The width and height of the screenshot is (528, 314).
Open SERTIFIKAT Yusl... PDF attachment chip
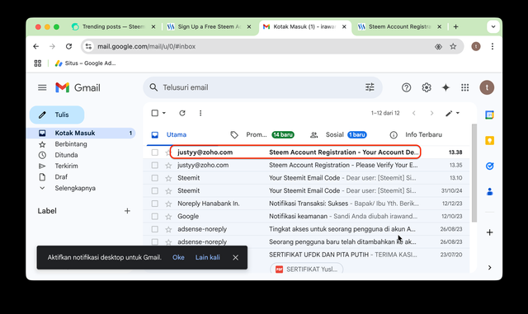306,269
